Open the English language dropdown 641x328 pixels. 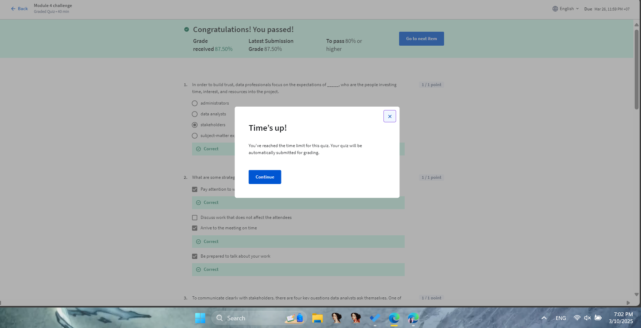coord(566,9)
